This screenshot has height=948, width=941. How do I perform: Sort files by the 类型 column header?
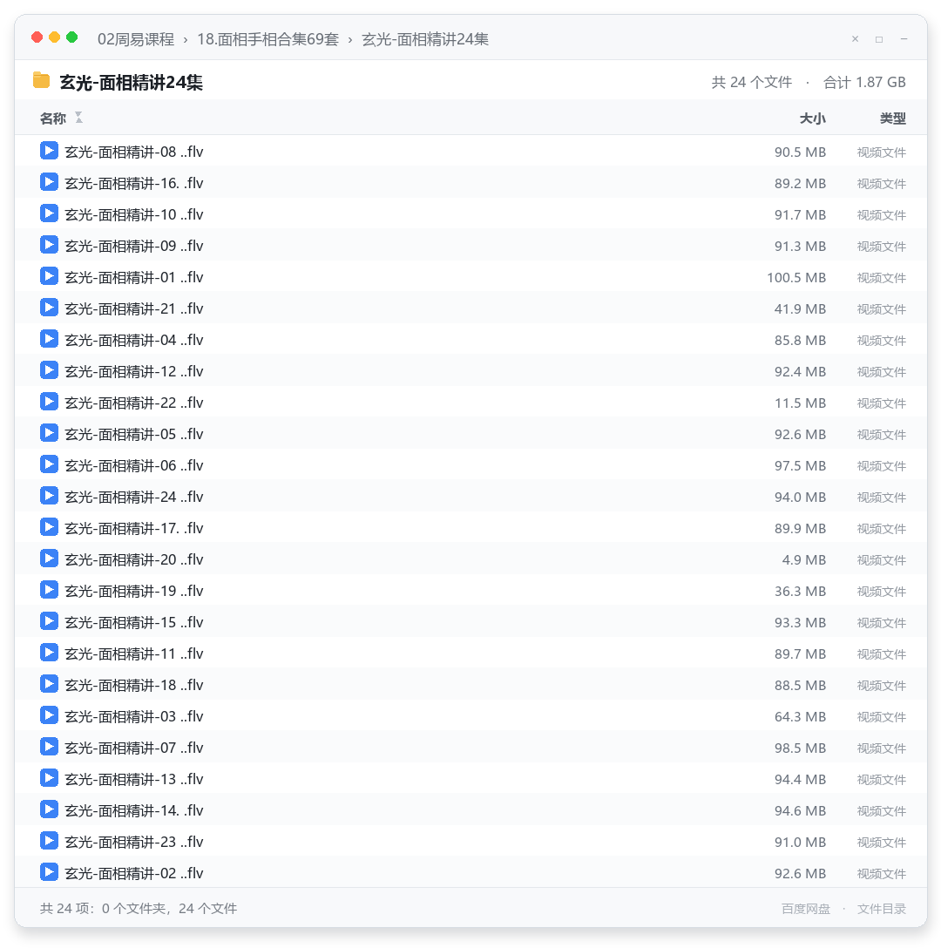click(892, 118)
